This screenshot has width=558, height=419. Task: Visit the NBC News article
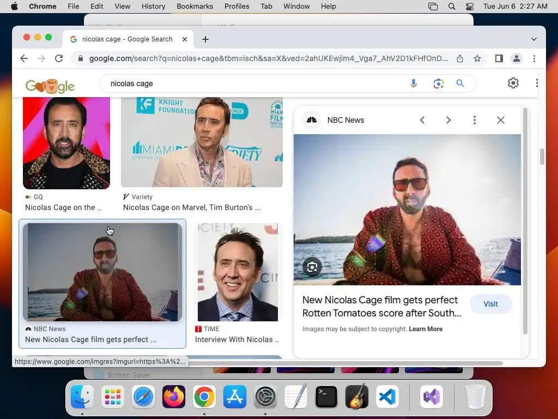(491, 304)
